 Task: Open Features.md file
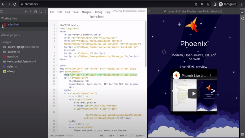(x=13, y=52)
